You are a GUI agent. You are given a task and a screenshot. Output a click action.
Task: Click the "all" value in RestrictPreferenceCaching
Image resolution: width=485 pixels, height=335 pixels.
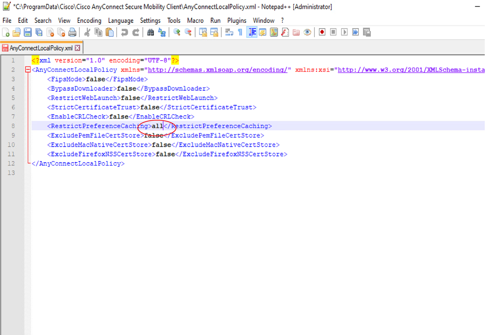pos(157,126)
